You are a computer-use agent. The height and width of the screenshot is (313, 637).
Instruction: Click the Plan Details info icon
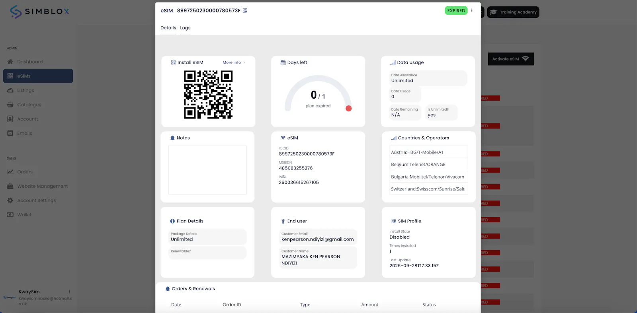(x=172, y=221)
